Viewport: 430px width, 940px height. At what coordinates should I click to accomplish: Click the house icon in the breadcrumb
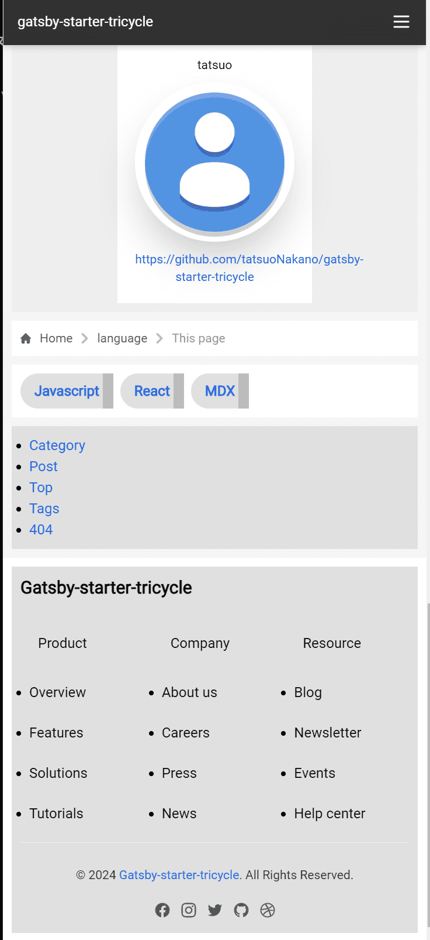(26, 338)
